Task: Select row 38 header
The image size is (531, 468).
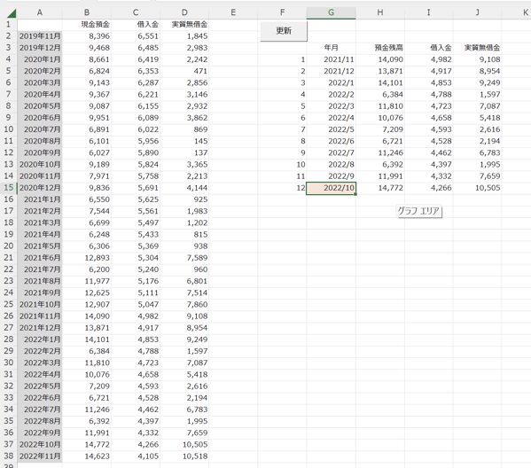Action: [x=9, y=456]
